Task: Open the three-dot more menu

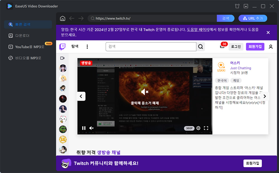Action: tap(87, 47)
